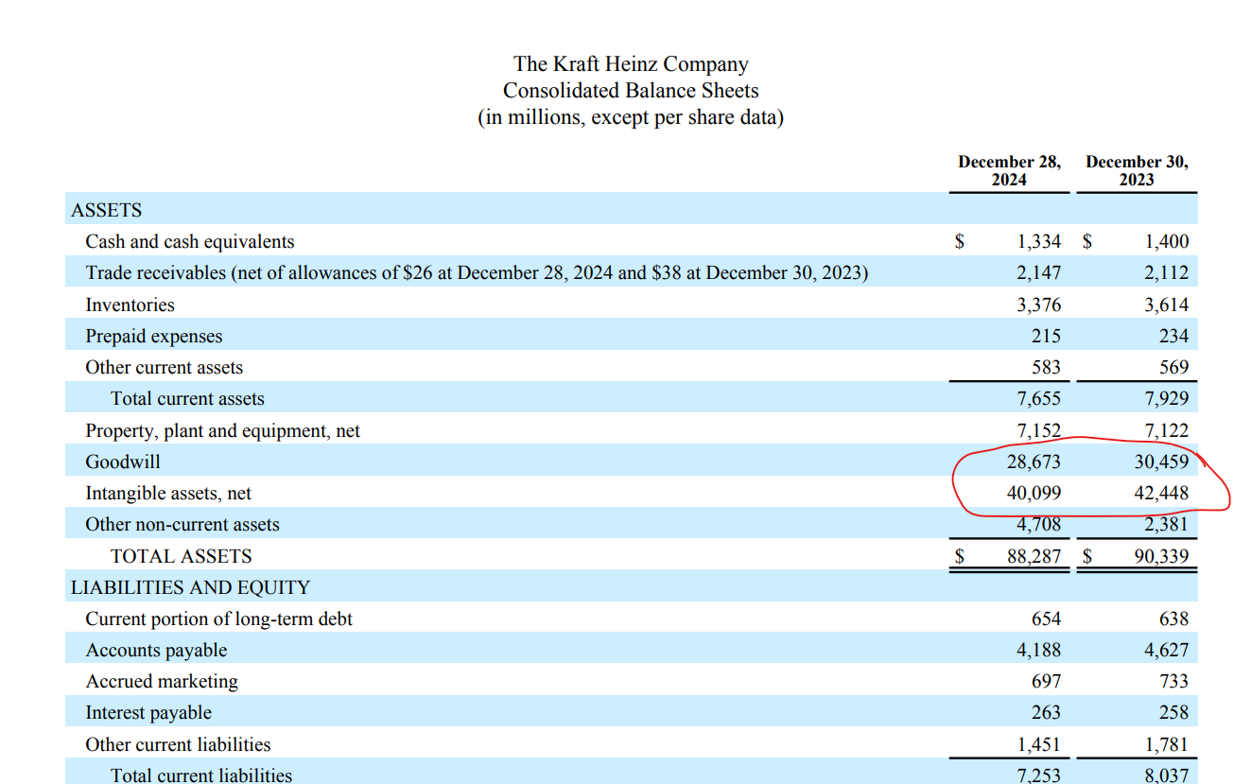Click 'Current portion of long-term debt' label
This screenshot has height=784, width=1234.
(218, 618)
